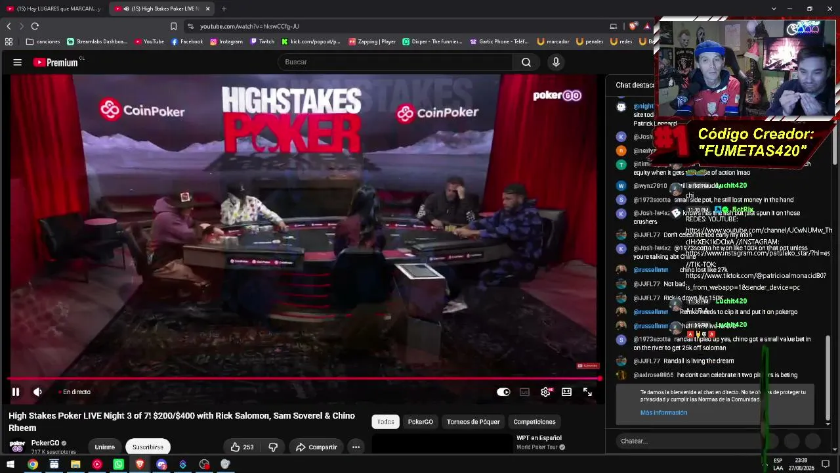Image resolution: width=840 pixels, height=473 pixels.
Task: Toggle the autoplay switch
Action: click(x=503, y=392)
